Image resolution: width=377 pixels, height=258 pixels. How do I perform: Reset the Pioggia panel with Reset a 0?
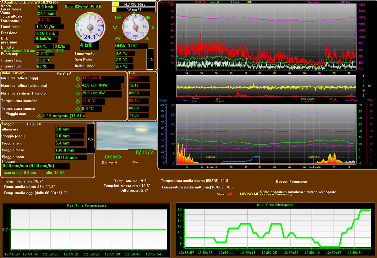34,124
